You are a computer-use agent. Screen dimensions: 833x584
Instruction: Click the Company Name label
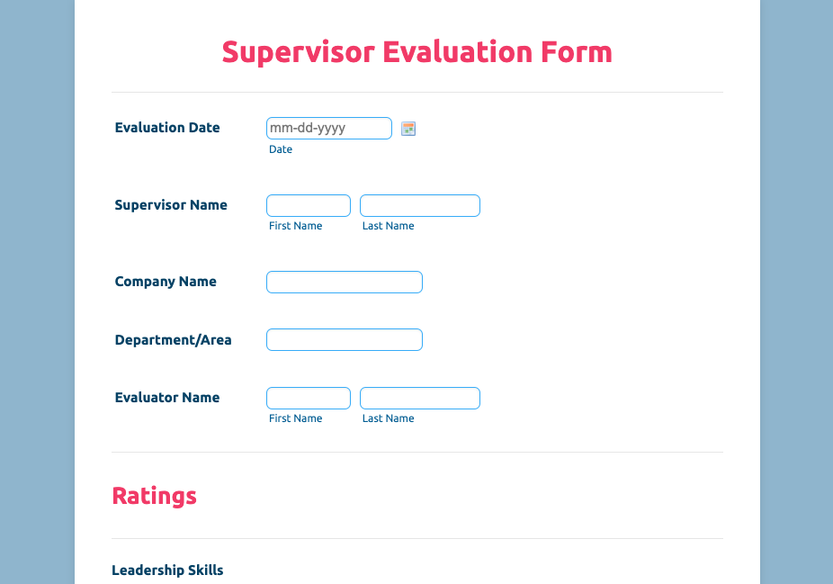pyautogui.click(x=166, y=282)
